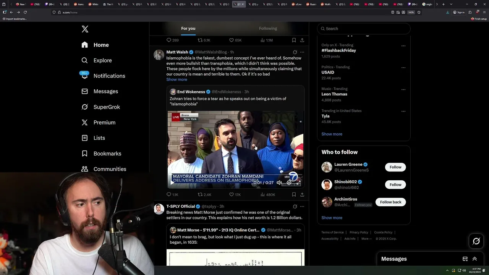This screenshot has width=489, height=275.
Task: Share the top post with 65K likes
Action: point(302,40)
